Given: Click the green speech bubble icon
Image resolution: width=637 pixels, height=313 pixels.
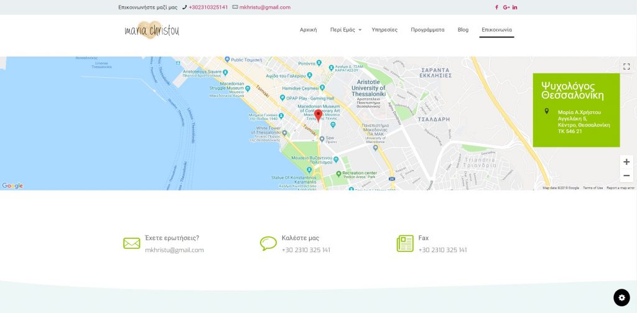Looking at the screenshot, I should 268,243.
